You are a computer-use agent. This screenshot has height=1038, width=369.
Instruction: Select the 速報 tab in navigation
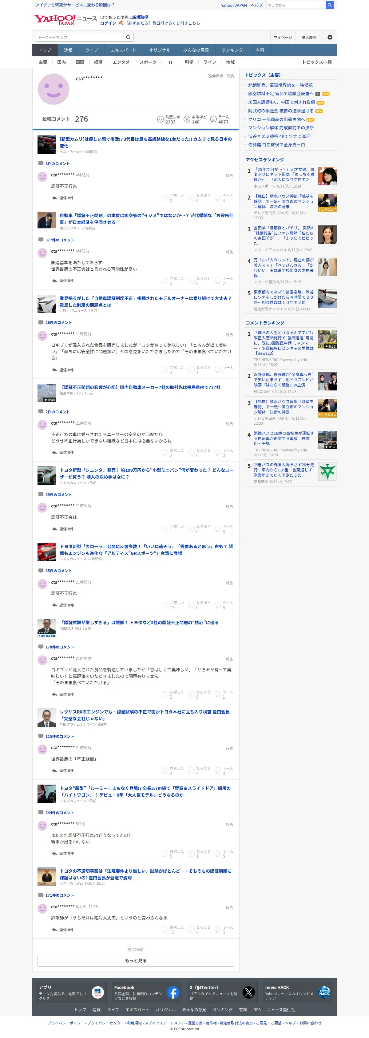(x=68, y=50)
